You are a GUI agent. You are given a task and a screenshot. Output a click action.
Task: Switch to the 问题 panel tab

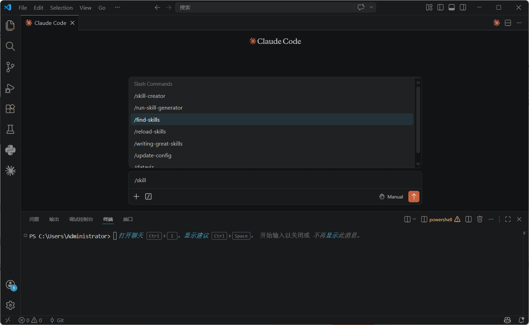(34, 219)
